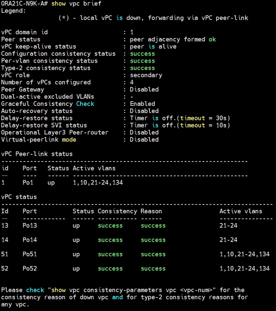Click status 'up' in Po51 row
276x311 pixels.
pyautogui.click(x=76, y=255)
